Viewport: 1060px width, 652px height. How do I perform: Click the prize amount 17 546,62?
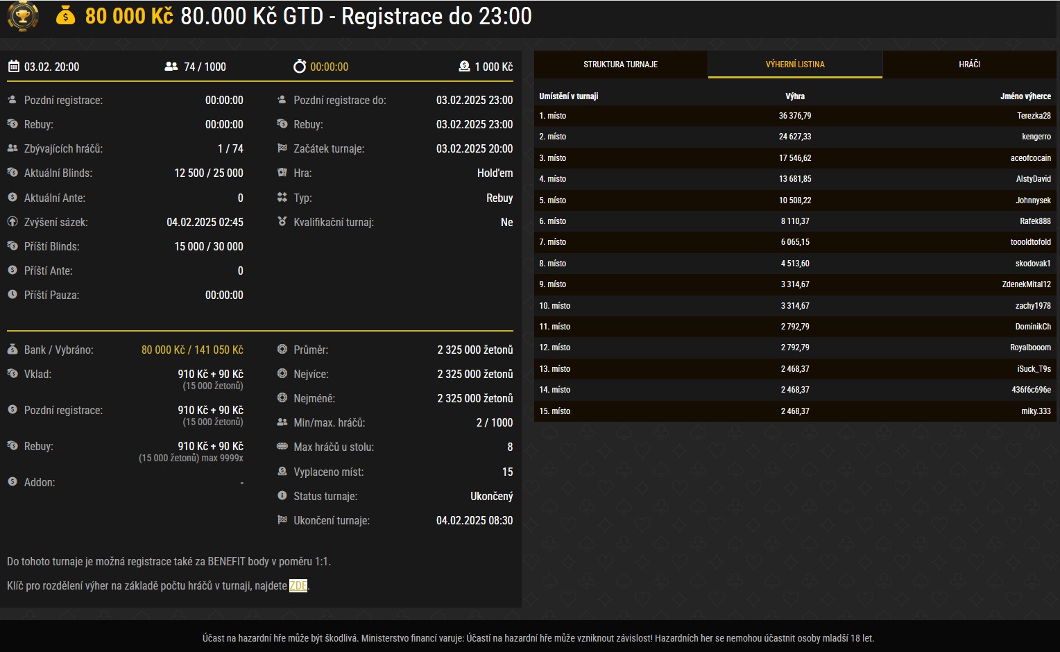[795, 158]
